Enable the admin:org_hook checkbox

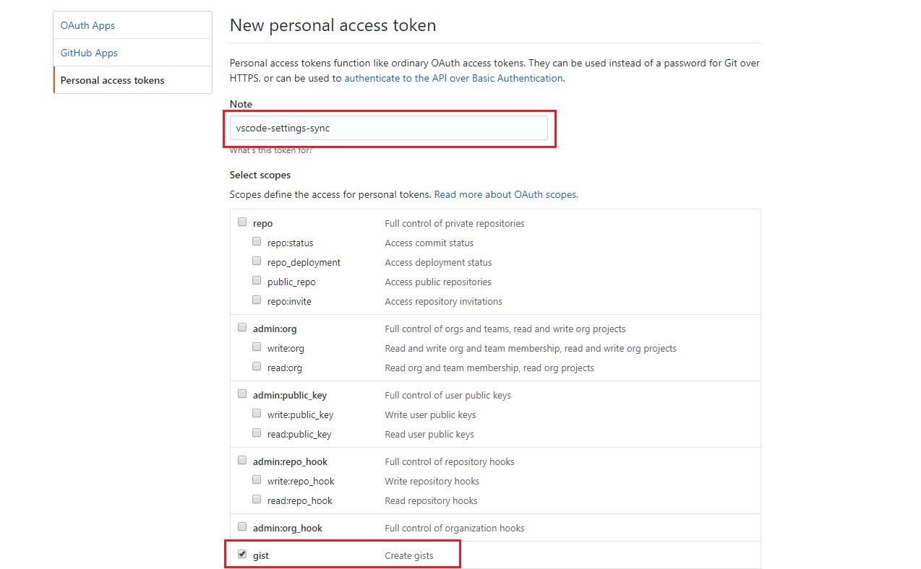(x=242, y=527)
